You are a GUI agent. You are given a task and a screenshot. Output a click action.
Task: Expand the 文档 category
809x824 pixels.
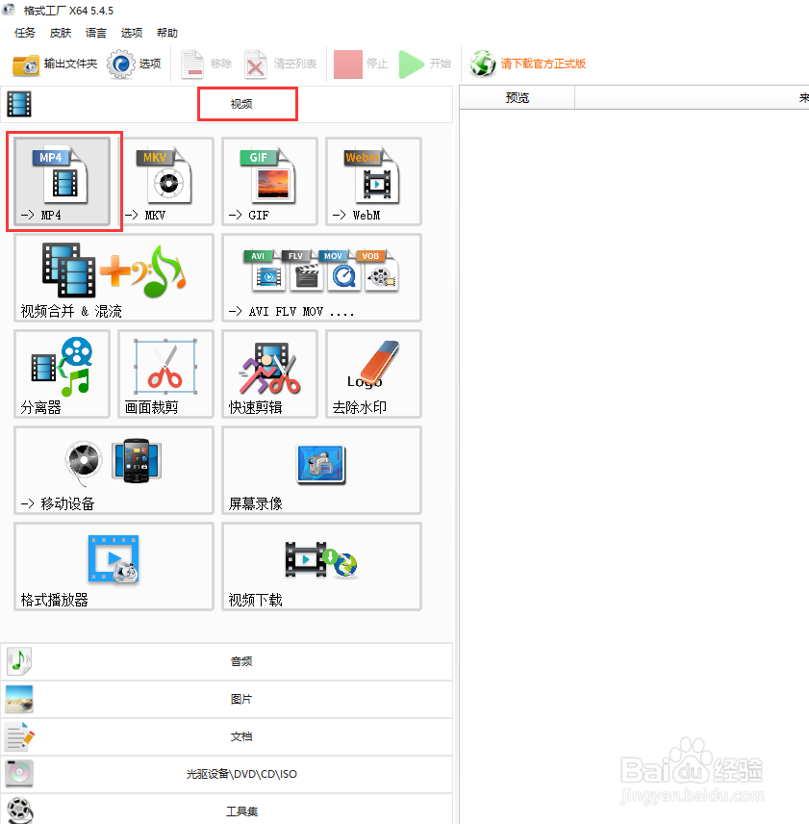226,736
